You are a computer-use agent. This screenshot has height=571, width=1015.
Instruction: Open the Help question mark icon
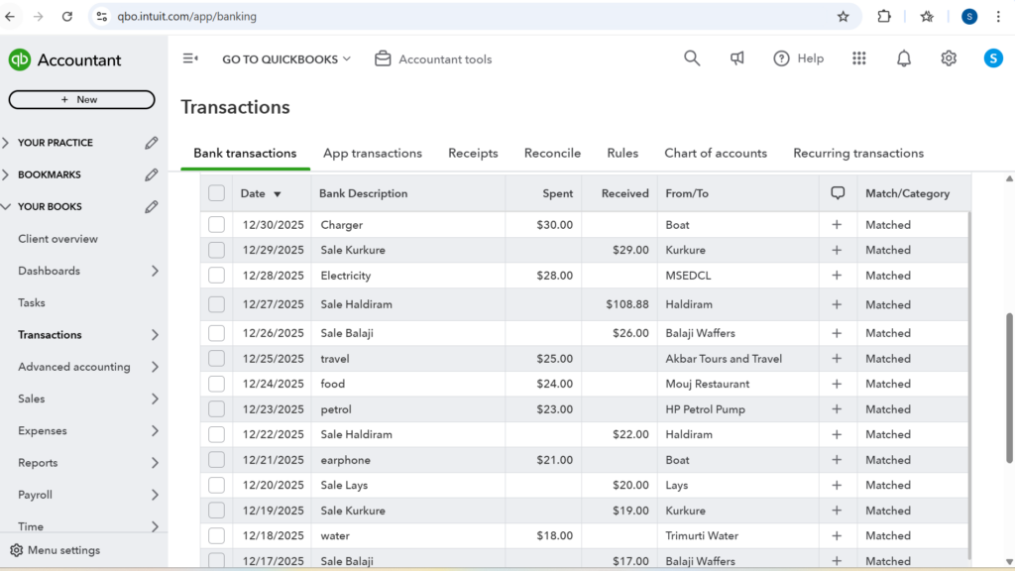tap(781, 58)
